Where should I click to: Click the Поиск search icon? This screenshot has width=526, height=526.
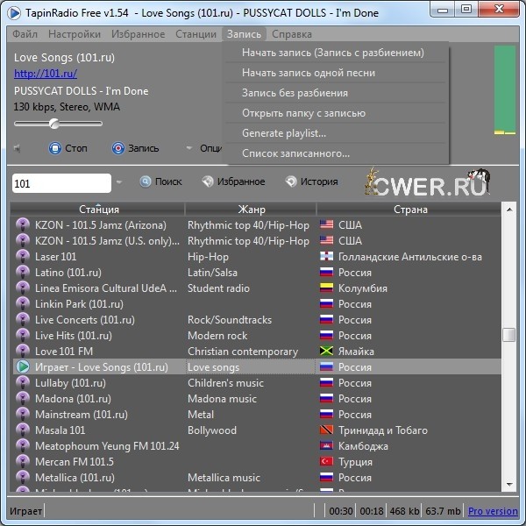point(146,182)
